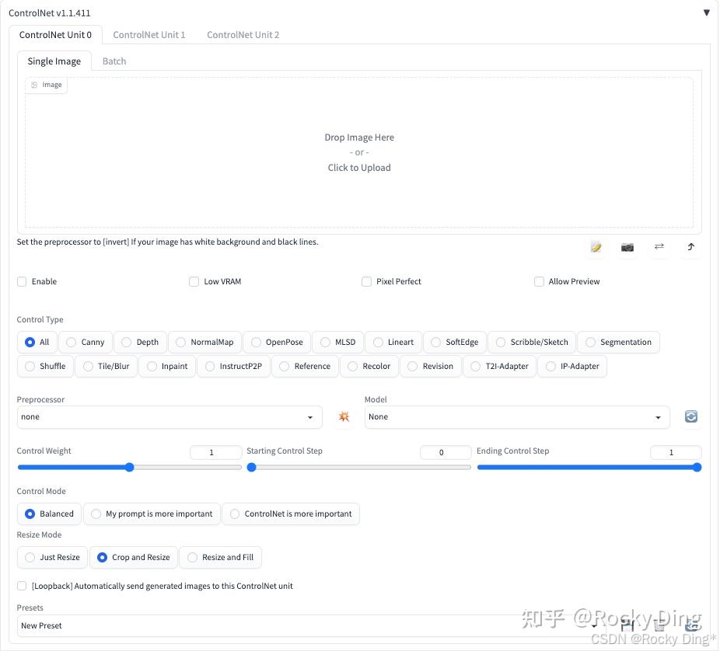The width and height of the screenshot is (720, 651).
Task: Enable the ControlNet unit checkbox
Action: coord(22,281)
